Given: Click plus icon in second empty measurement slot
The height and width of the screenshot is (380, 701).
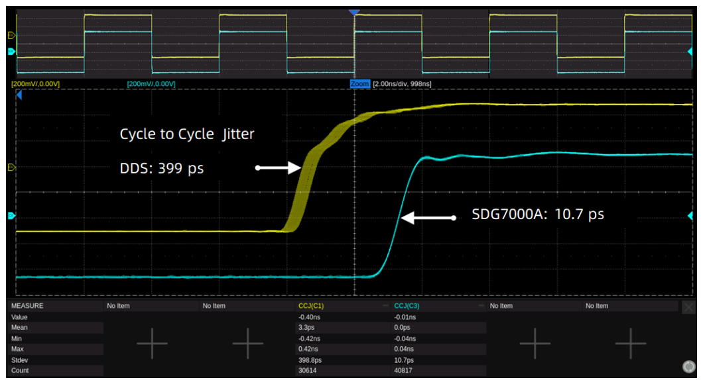Looking at the screenshot, I should 247,344.
